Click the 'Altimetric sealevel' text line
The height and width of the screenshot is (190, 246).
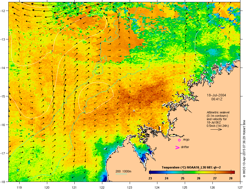(x=218, y=112)
